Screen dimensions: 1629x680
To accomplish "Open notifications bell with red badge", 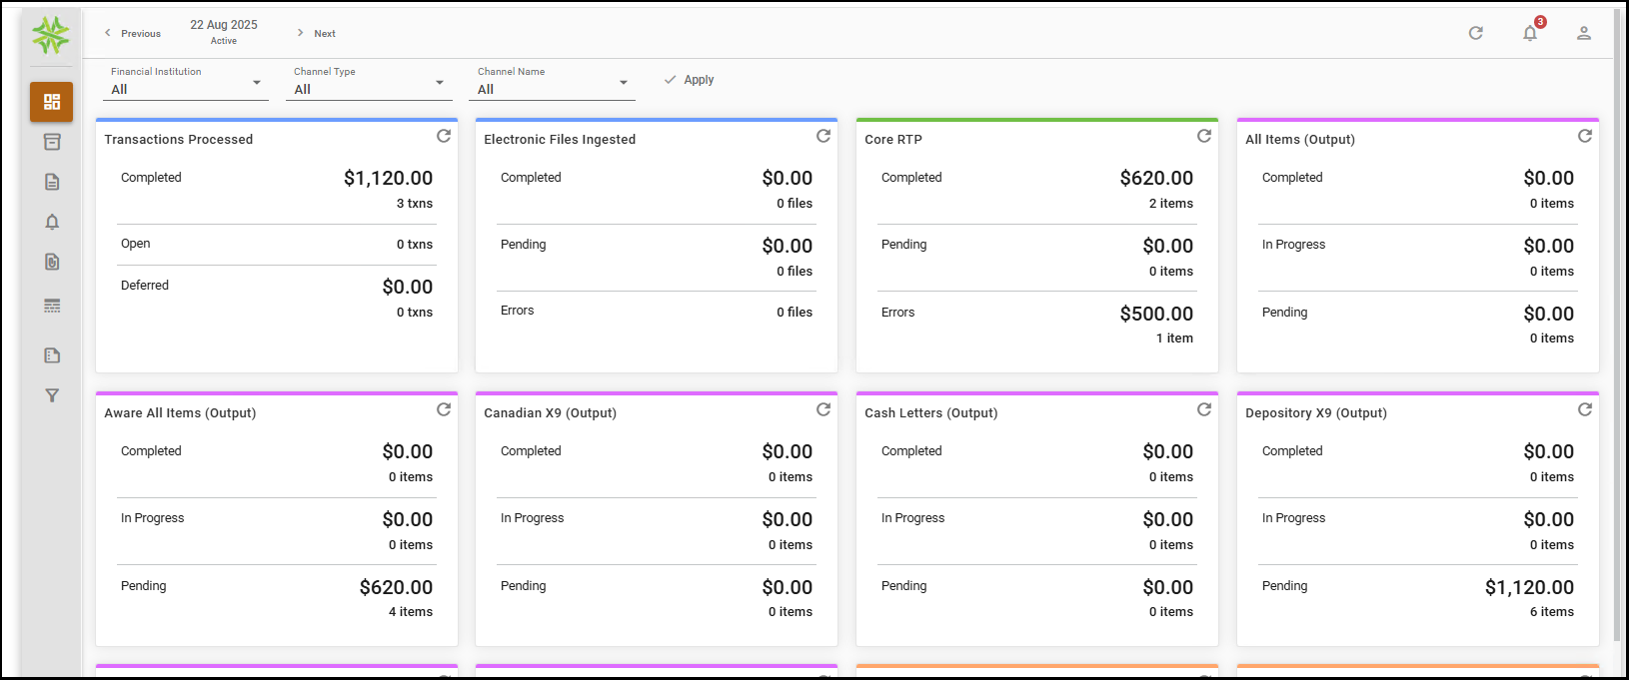I will [x=1530, y=33].
